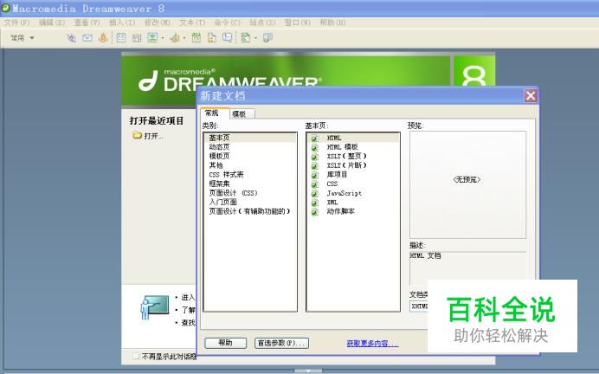The image size is (599, 374).
Task: Select 基本页 in the category list
Action: coord(250,138)
